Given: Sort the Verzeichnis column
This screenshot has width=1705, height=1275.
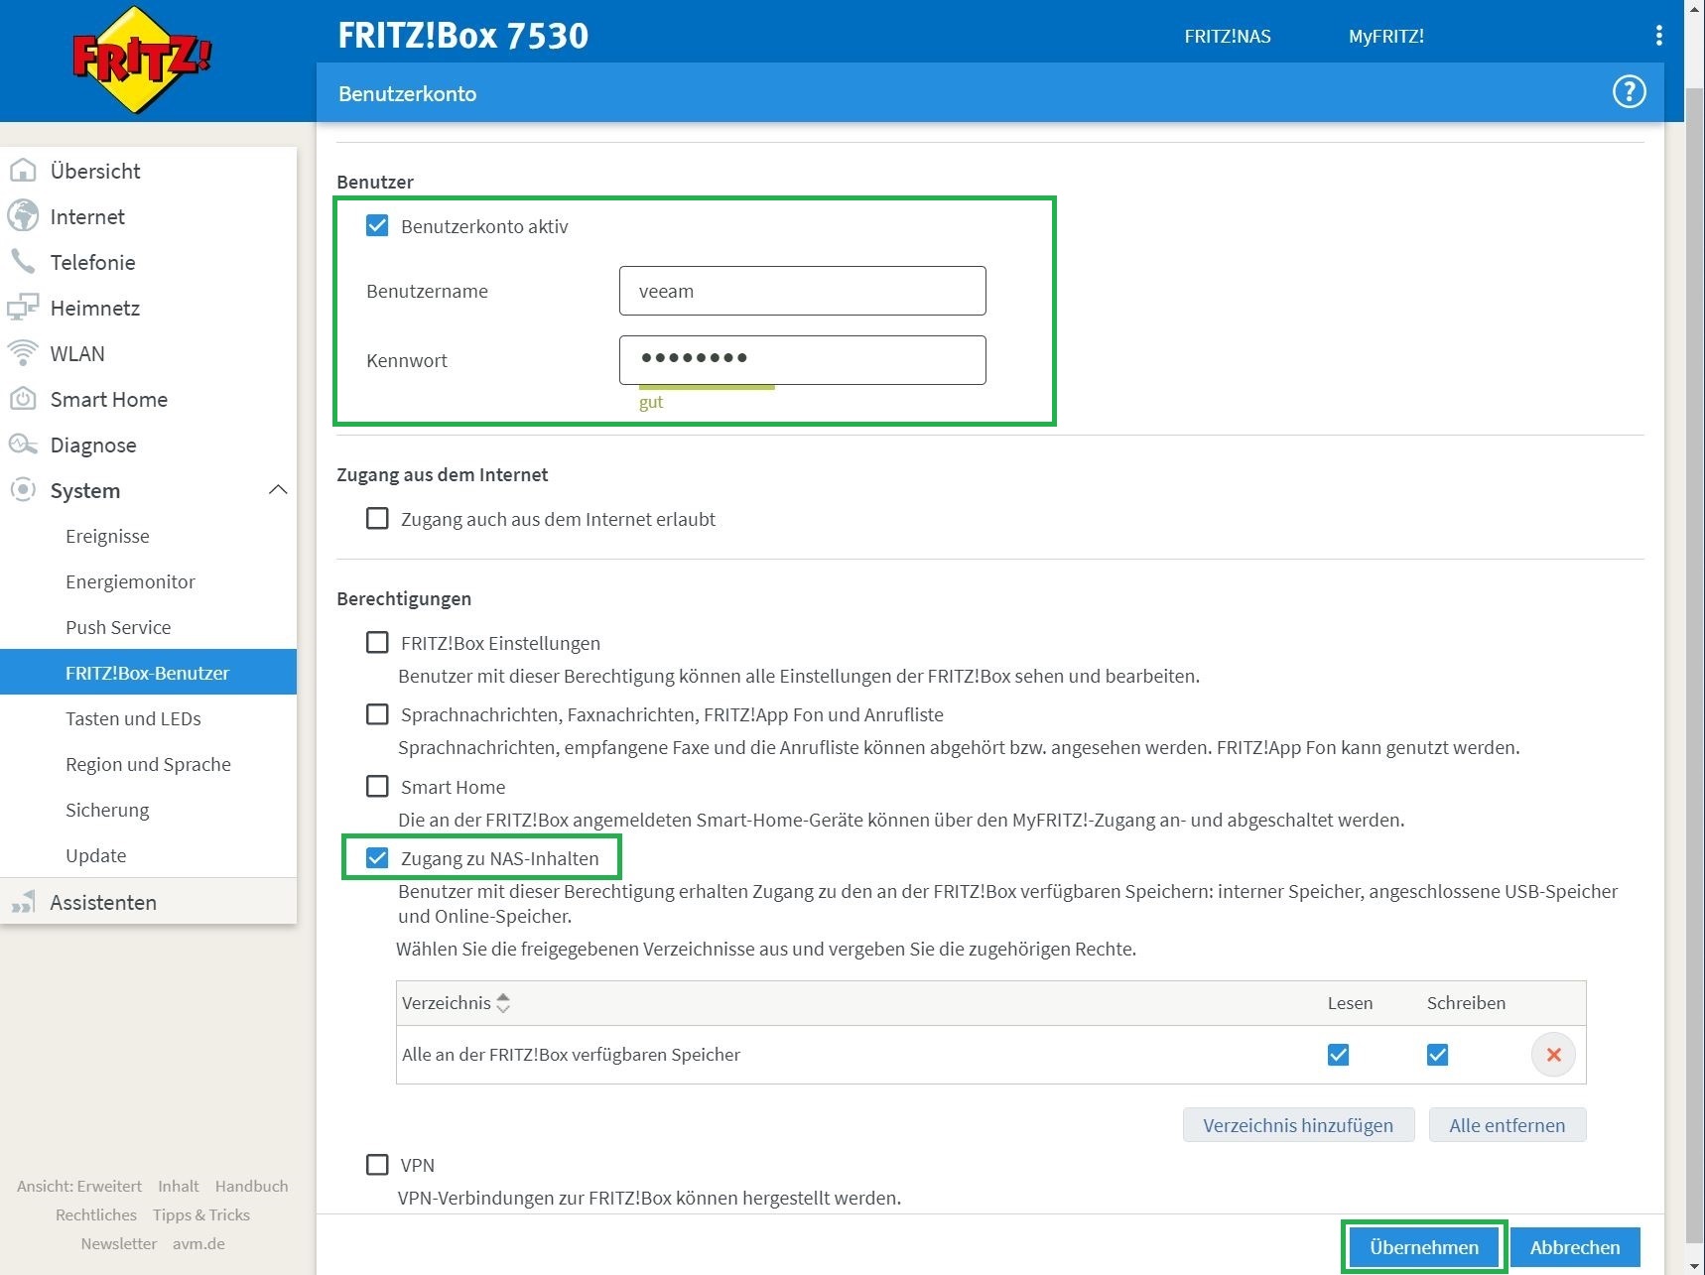Looking at the screenshot, I should click(504, 1003).
